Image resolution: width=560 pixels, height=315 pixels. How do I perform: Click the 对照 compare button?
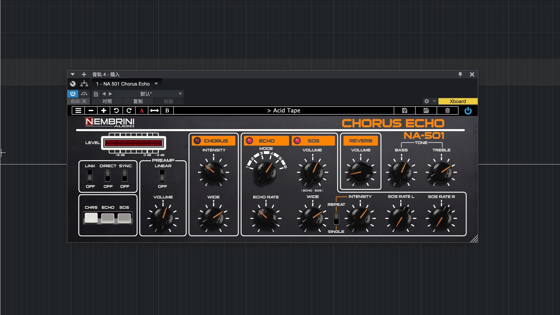click(x=107, y=101)
